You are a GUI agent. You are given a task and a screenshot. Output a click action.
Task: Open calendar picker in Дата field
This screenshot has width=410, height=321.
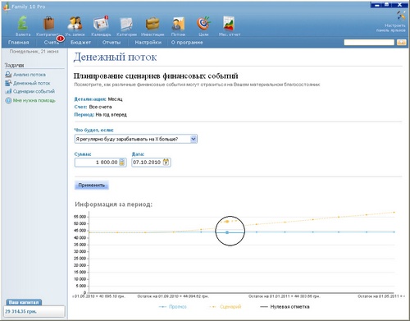point(166,162)
